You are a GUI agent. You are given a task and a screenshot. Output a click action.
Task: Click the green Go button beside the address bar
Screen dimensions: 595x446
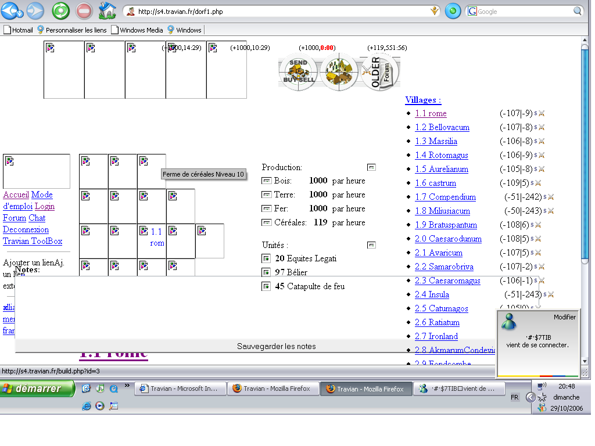pos(453,11)
